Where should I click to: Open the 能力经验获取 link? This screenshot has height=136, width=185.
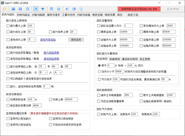coord(51,53)
